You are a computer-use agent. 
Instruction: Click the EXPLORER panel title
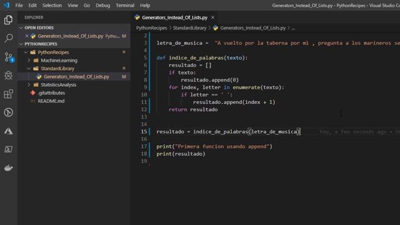(x=34, y=17)
